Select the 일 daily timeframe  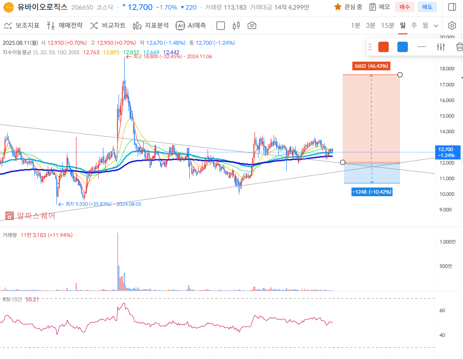(x=403, y=26)
